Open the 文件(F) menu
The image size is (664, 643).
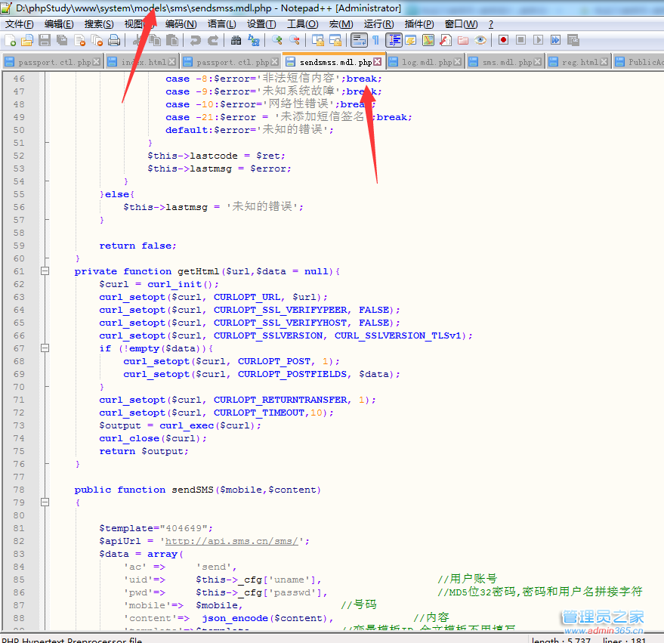pos(19,24)
